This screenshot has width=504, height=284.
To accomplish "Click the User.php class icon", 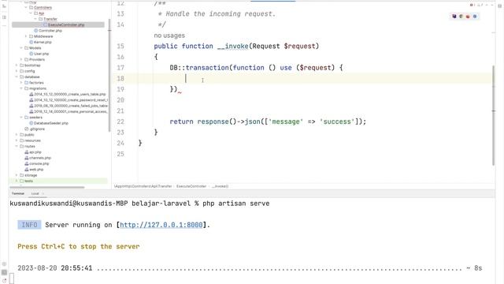I will 31,54.
